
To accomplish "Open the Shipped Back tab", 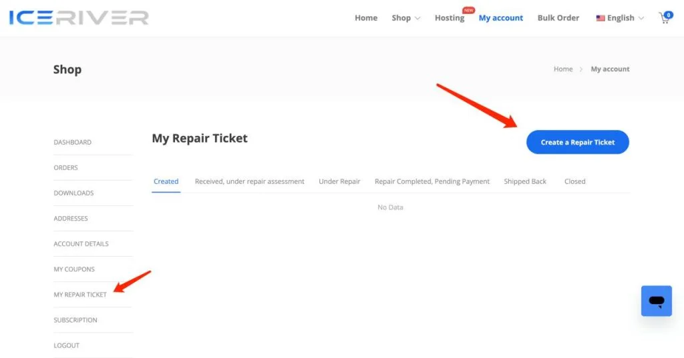I will [x=525, y=181].
